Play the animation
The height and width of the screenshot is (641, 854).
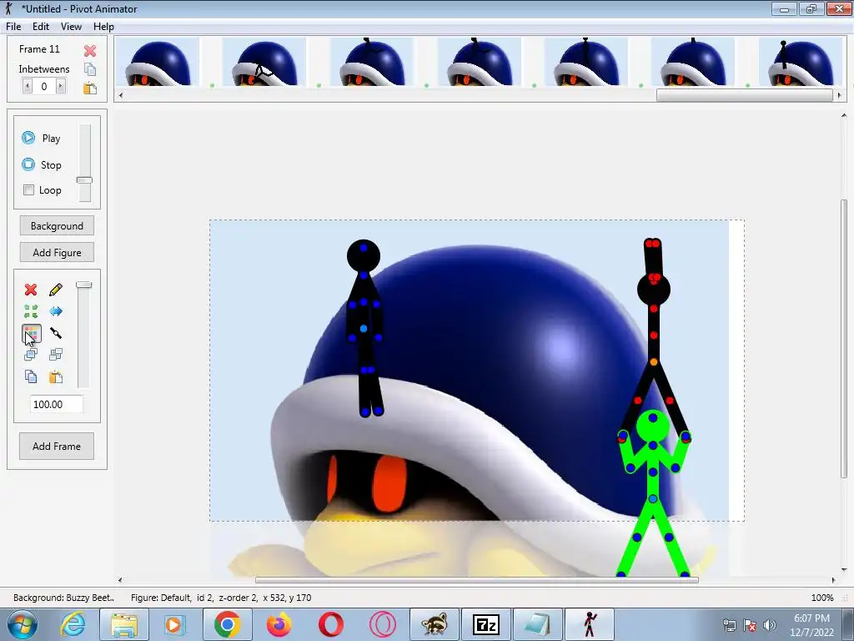coord(42,138)
